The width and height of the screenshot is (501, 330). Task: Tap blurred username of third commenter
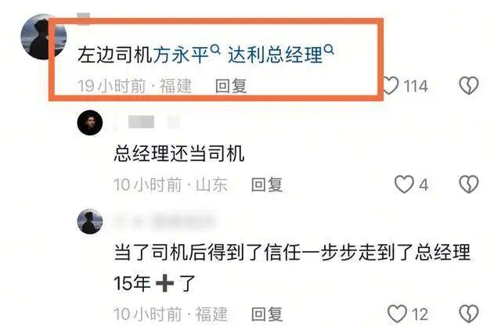coord(164,221)
